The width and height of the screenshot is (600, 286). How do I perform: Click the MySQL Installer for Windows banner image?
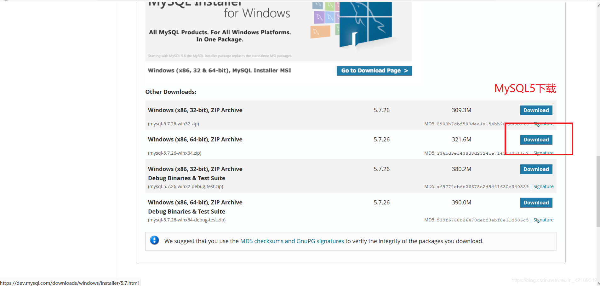click(278, 31)
